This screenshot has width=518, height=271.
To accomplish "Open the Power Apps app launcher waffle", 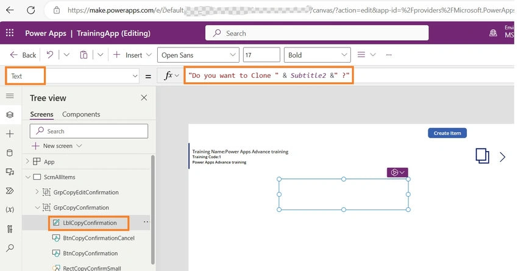I will 10,33.
